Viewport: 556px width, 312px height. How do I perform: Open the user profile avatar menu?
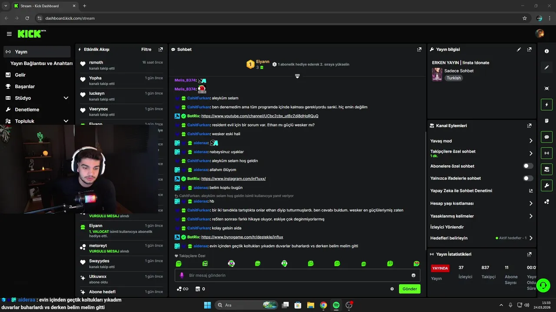click(539, 33)
